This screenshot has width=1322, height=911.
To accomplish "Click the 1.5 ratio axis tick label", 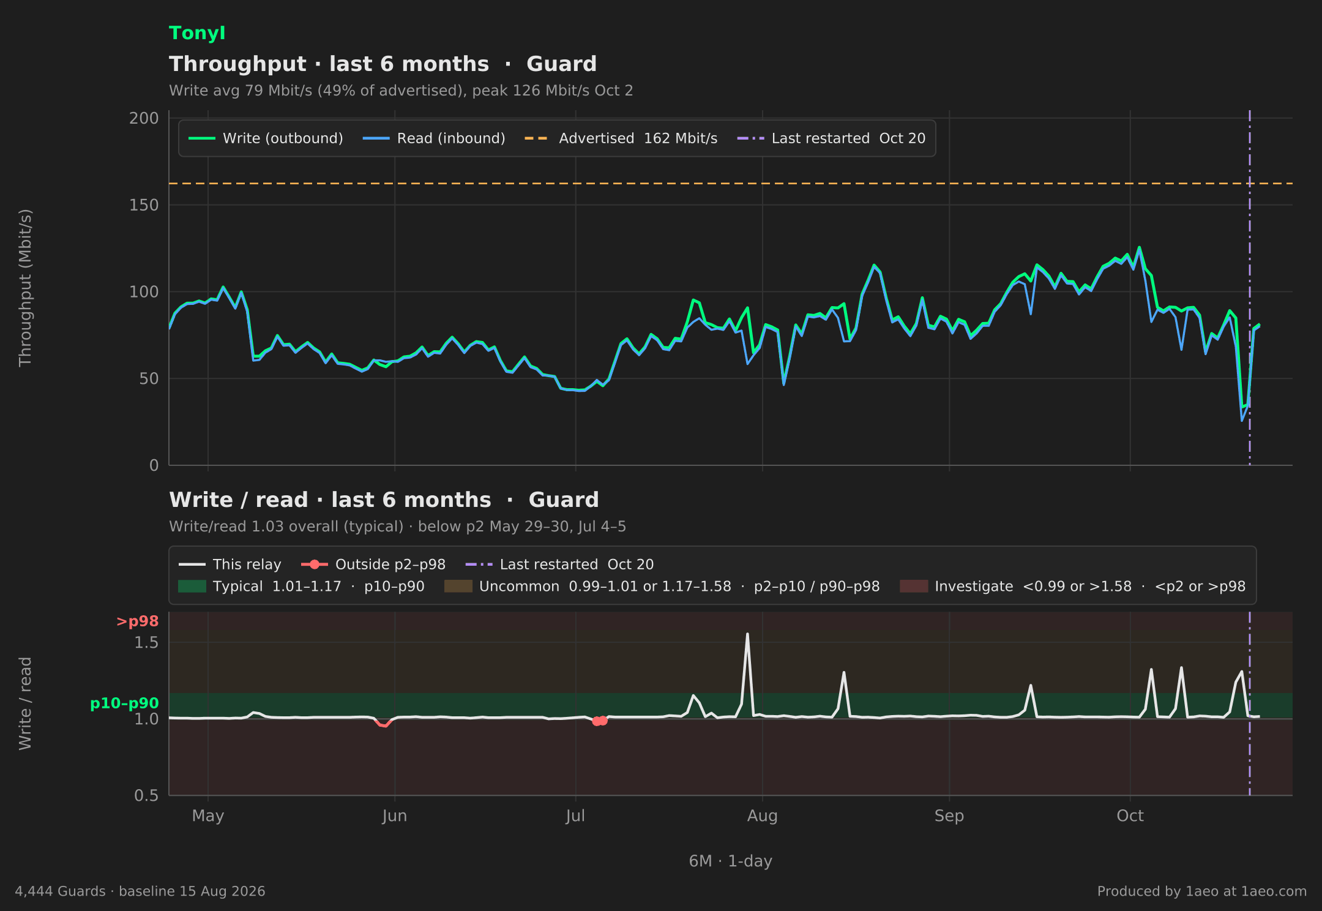I will (146, 642).
